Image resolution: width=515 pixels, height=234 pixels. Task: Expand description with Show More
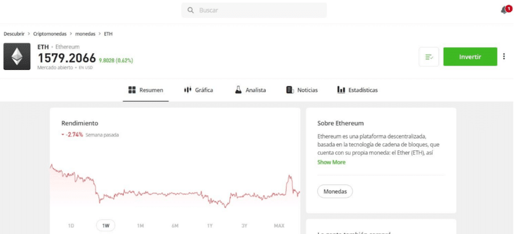[331, 162]
